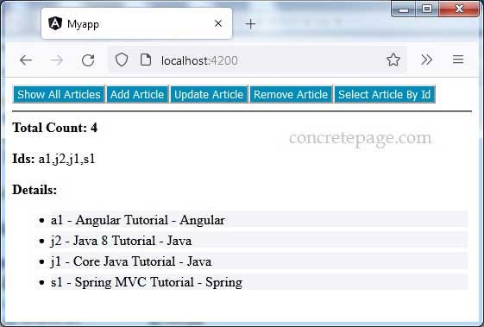Click the Ids list a1,j2,j1,s1

tap(66, 159)
